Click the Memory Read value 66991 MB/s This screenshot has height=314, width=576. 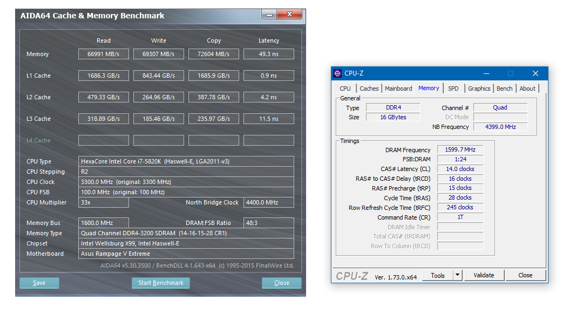click(x=104, y=54)
